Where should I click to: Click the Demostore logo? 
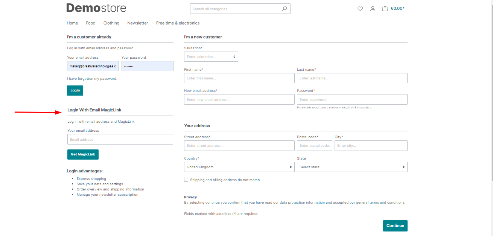96,8
